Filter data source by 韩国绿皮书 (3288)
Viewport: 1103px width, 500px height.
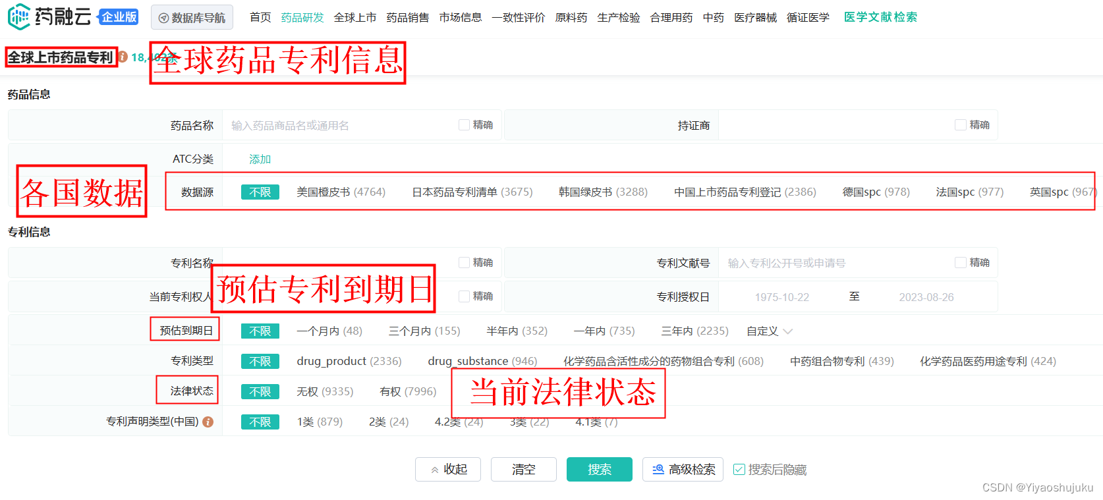[x=604, y=192]
